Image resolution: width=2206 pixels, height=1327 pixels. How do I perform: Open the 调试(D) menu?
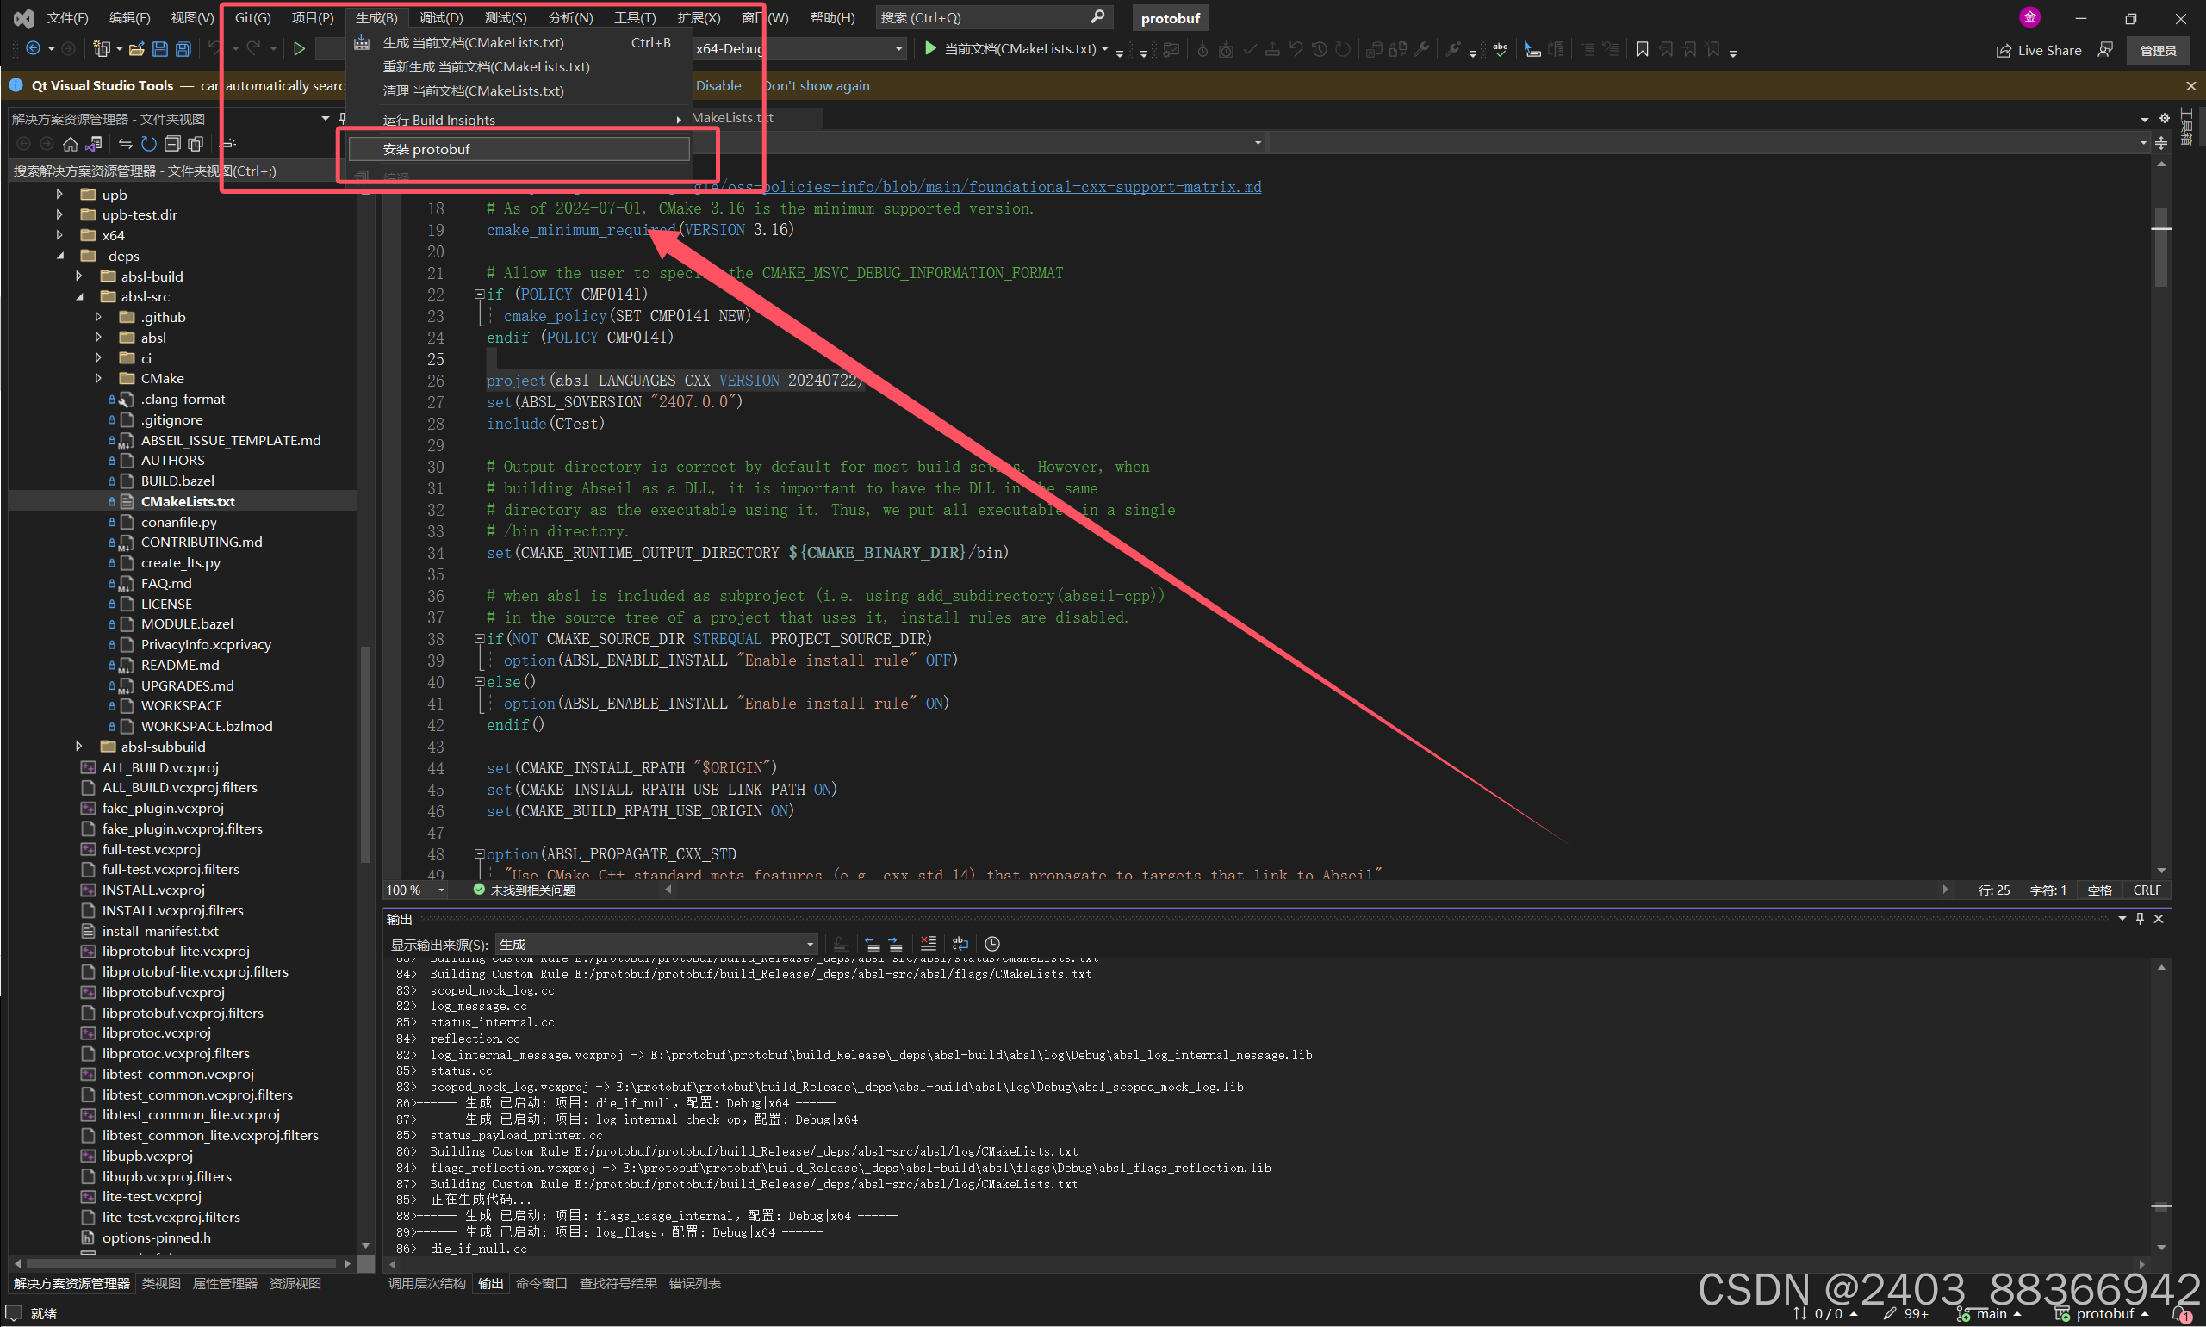pos(439,17)
